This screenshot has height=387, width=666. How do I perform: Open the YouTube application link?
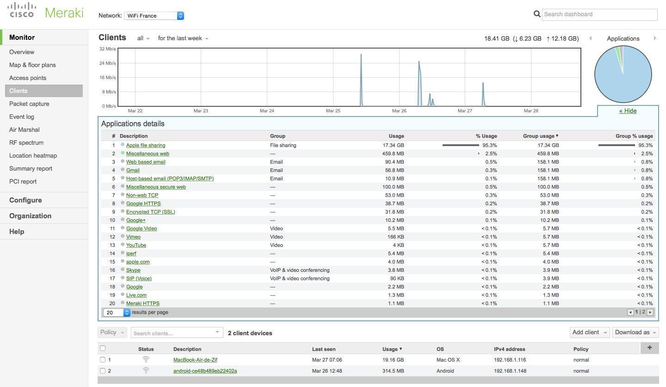[x=136, y=245]
